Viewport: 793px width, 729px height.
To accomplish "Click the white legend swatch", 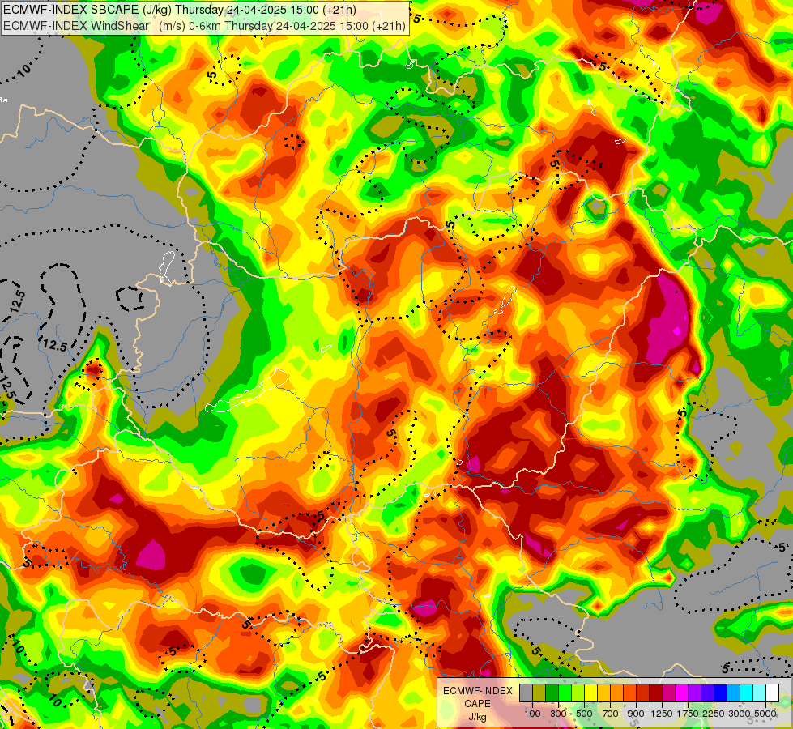I will point(773,693).
